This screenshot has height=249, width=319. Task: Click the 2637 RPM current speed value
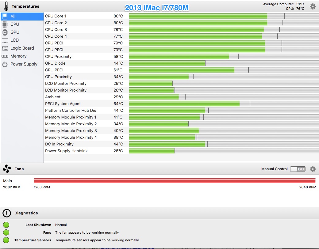(x=12, y=187)
